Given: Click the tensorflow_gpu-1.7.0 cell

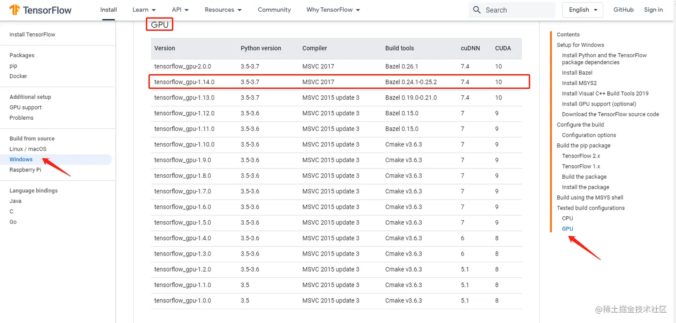Looking at the screenshot, I should [x=182, y=191].
